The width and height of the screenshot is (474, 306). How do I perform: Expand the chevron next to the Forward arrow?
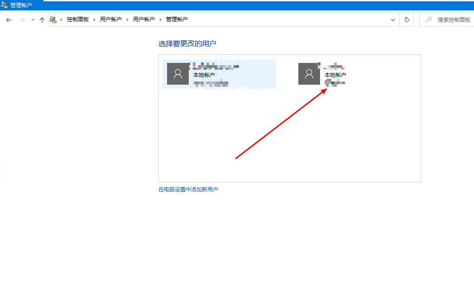tap(32, 19)
